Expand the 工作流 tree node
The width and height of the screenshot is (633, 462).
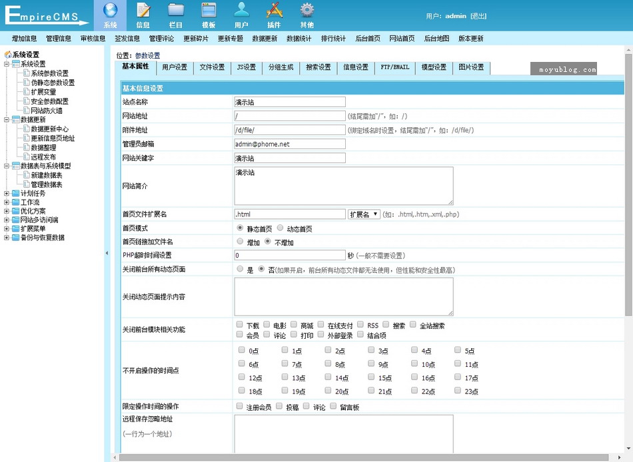(7, 202)
